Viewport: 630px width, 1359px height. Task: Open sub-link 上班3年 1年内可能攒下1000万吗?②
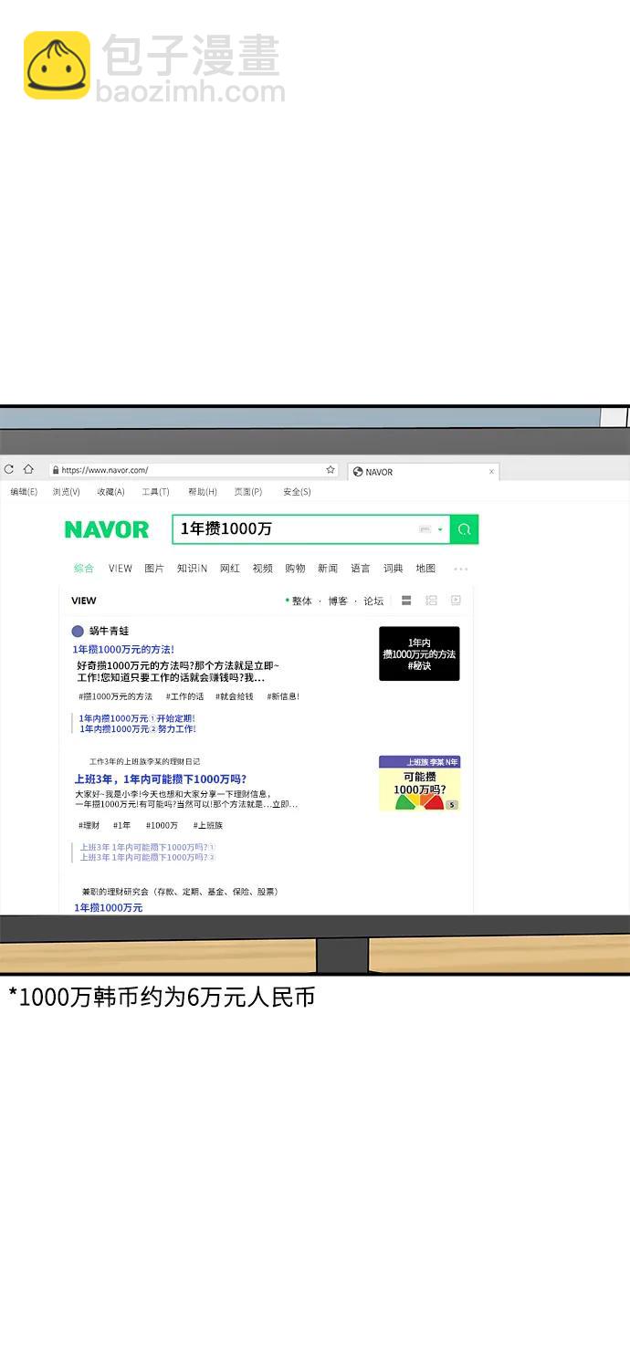[147, 857]
